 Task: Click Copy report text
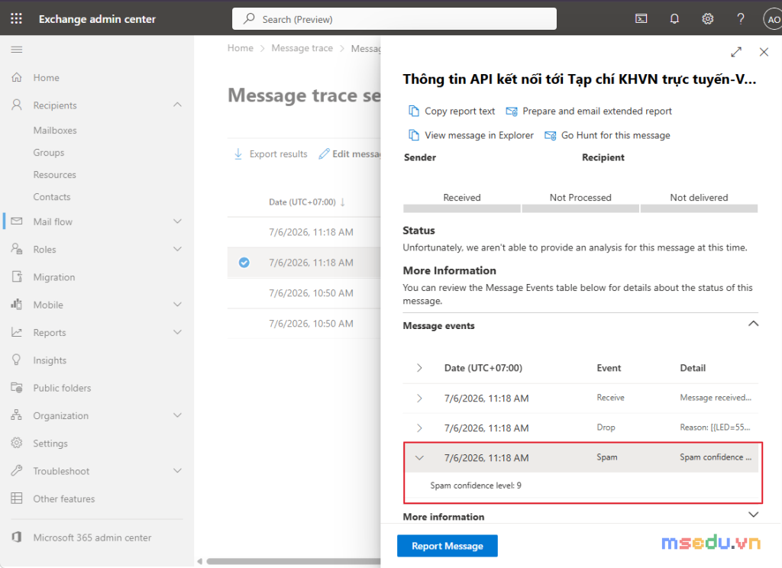tap(452, 111)
